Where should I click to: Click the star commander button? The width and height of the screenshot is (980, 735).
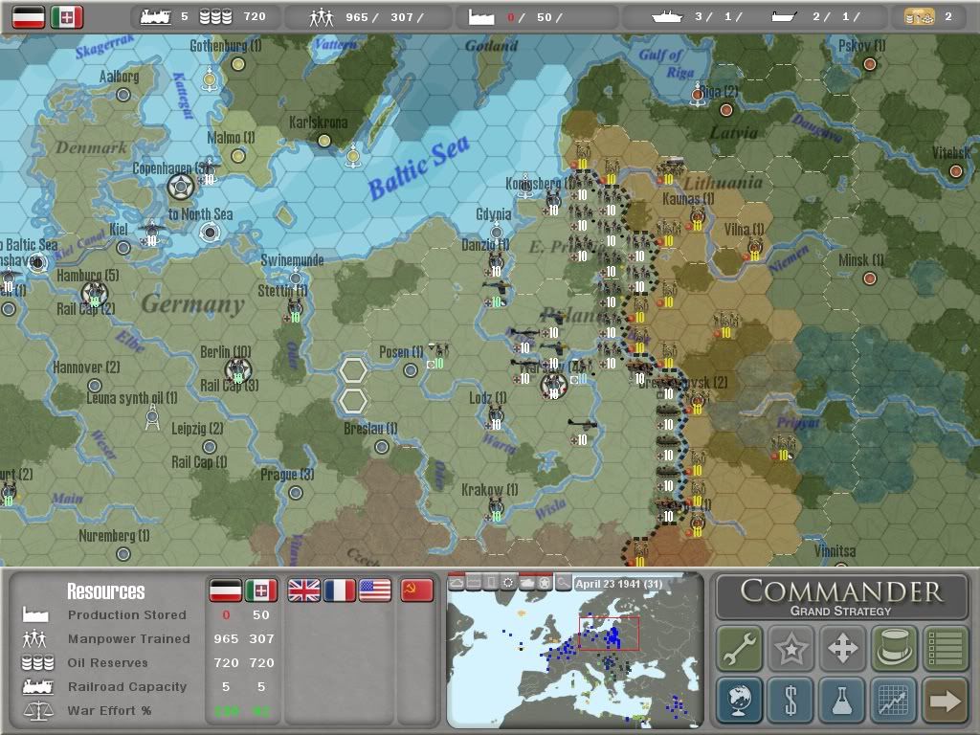pos(791,648)
